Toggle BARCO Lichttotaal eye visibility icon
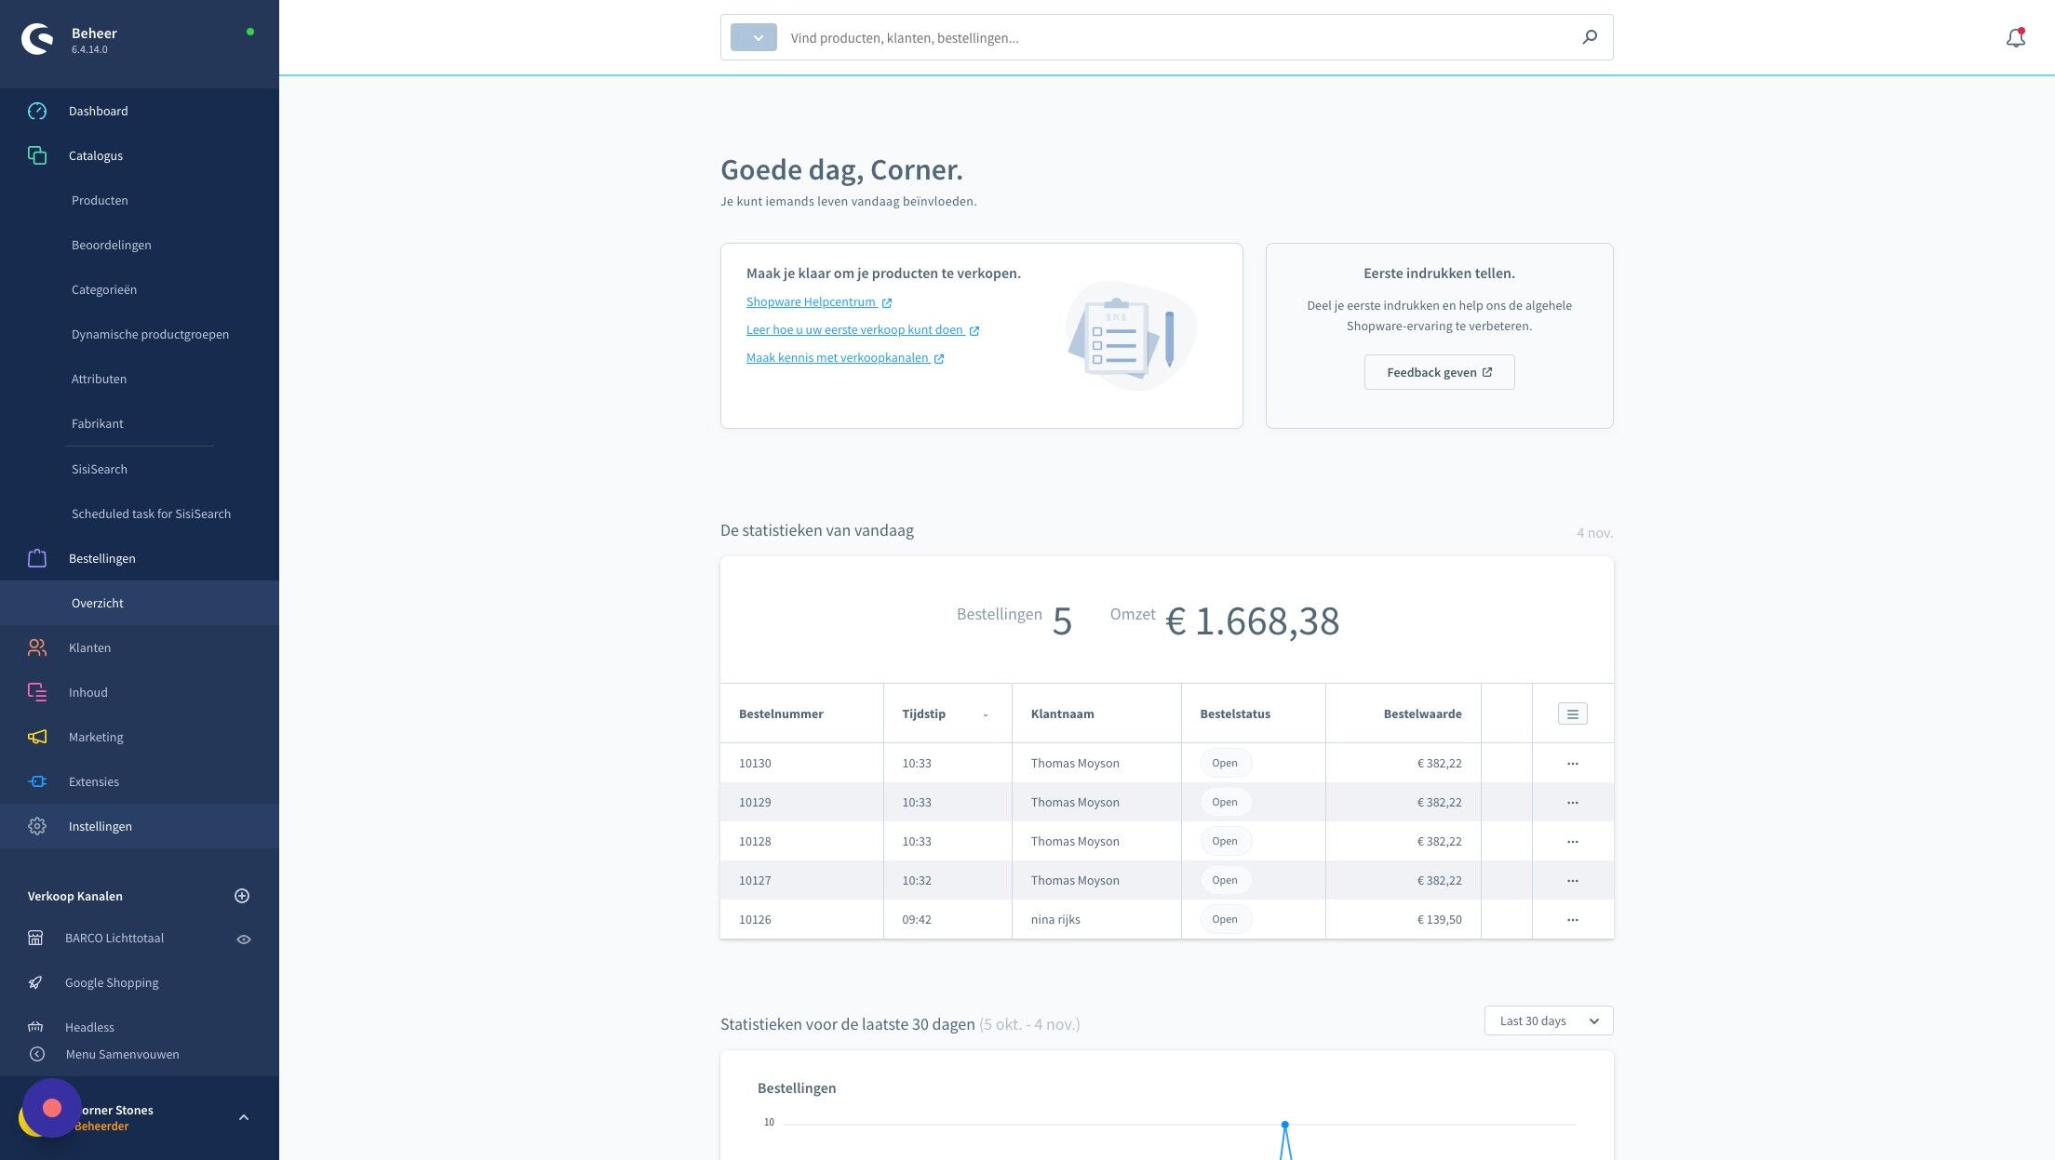 tap(244, 940)
